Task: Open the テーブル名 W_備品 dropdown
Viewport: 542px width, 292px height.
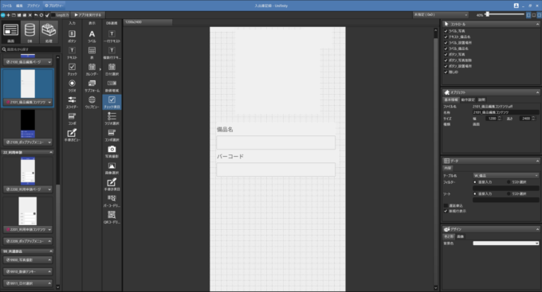Action: pyautogui.click(x=505, y=176)
